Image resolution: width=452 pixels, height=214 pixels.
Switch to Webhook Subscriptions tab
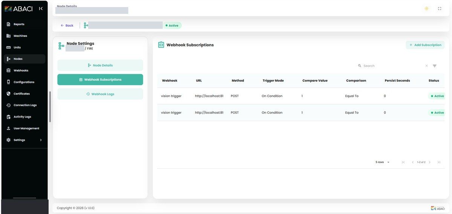click(x=100, y=79)
